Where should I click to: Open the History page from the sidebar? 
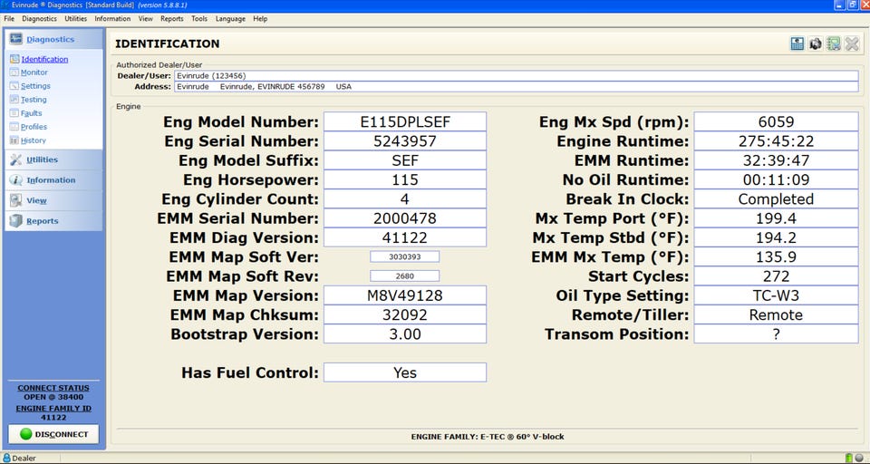[34, 140]
